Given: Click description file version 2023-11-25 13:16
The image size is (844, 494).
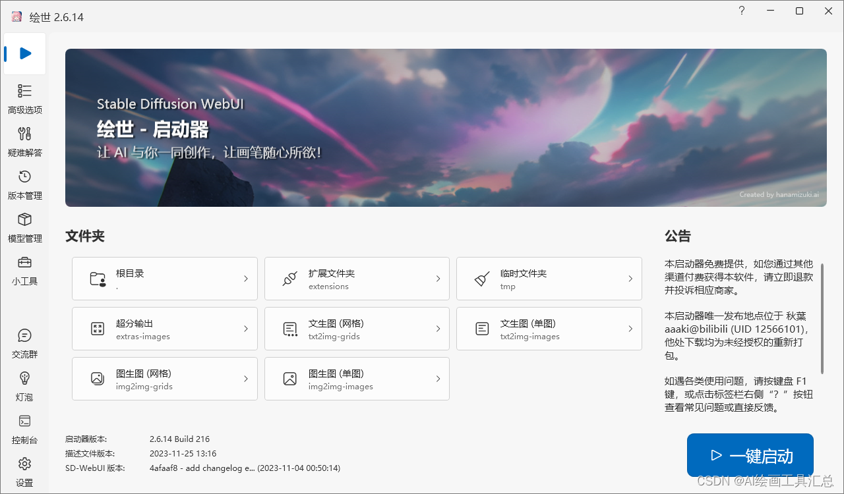Looking at the screenshot, I should pos(183,453).
